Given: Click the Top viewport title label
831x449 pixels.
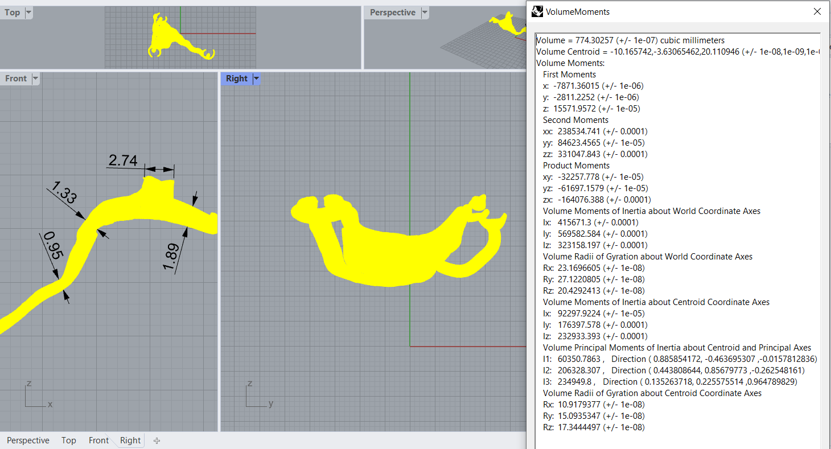Looking at the screenshot, I should click(x=12, y=13).
